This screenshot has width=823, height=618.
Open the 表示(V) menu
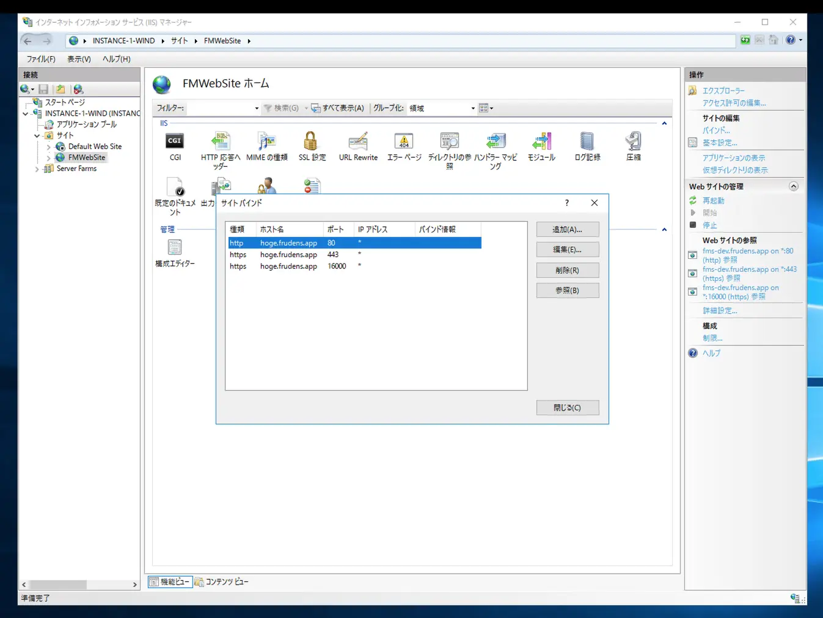(78, 59)
